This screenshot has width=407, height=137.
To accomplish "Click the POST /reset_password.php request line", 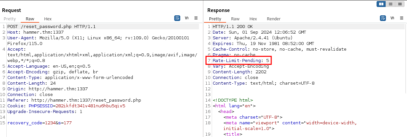I will click(51, 26).
